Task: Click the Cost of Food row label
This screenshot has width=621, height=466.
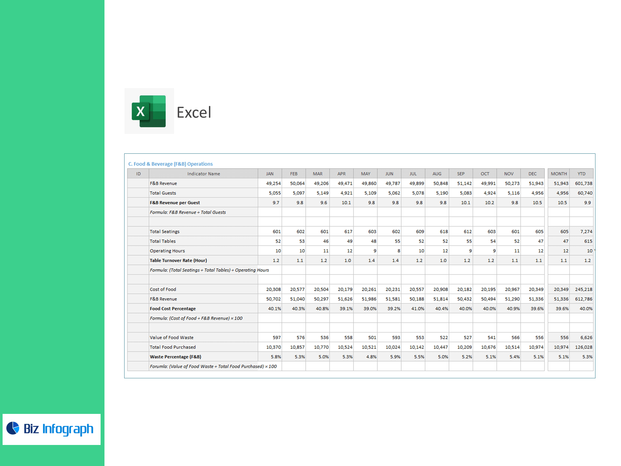Action: pos(163,289)
